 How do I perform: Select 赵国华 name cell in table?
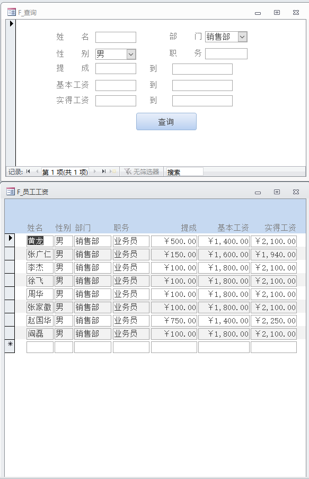point(40,320)
